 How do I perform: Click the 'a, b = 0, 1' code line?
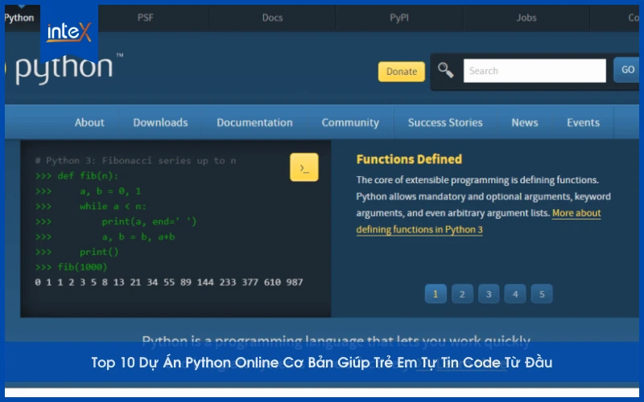click(89, 191)
